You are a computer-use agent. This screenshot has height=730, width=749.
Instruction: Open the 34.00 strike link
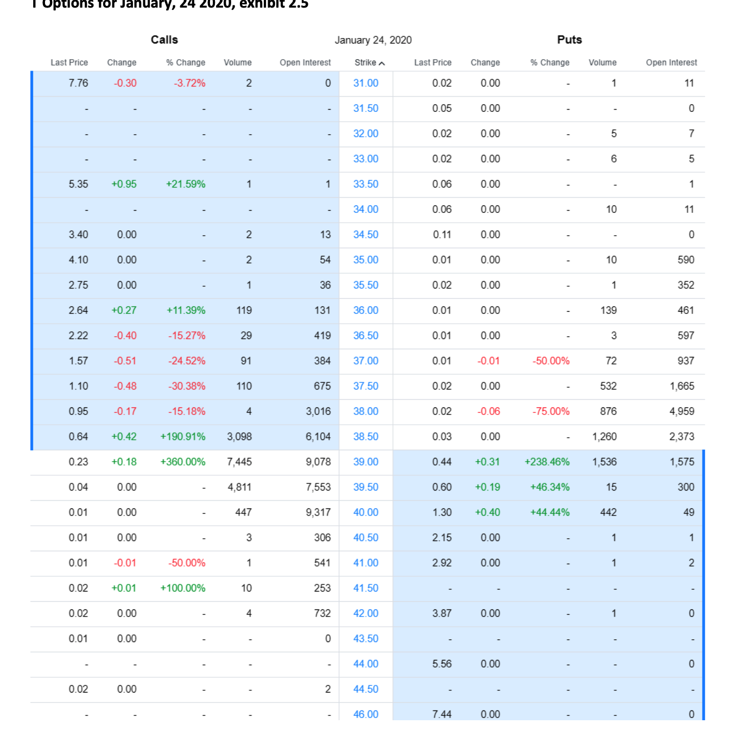pos(366,209)
